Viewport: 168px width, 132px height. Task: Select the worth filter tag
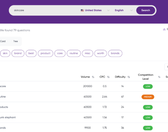pyautogui.click(x=100, y=53)
